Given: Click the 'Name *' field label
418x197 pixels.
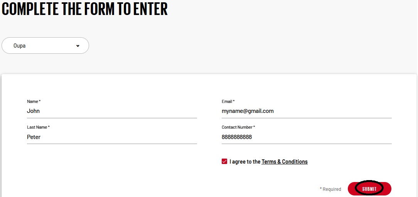Looking at the screenshot, I should (x=34, y=101).
